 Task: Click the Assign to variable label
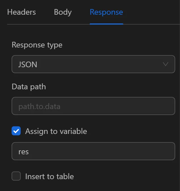coord(56,131)
